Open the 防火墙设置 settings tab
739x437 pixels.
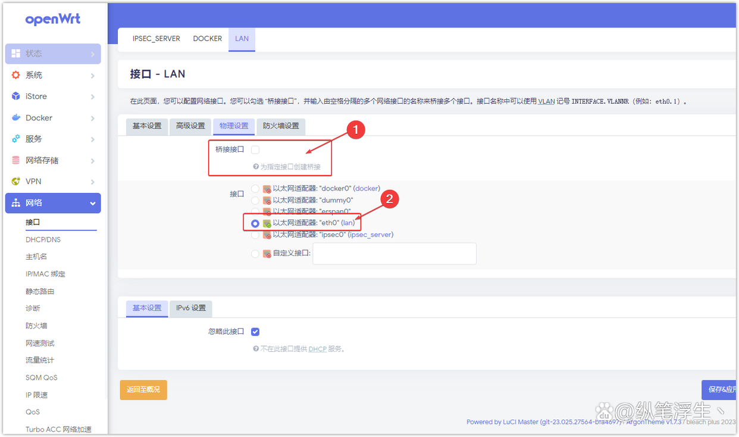pyautogui.click(x=280, y=126)
